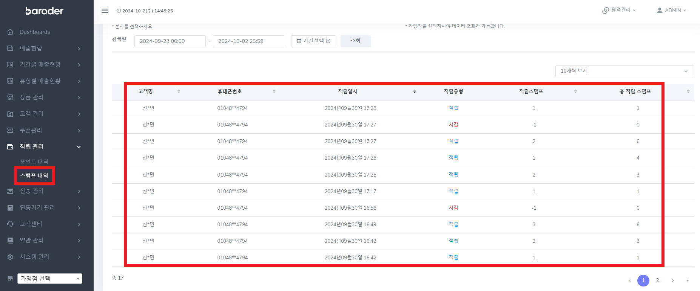Click the 쿠폰관리 ticket icon

[10, 130]
